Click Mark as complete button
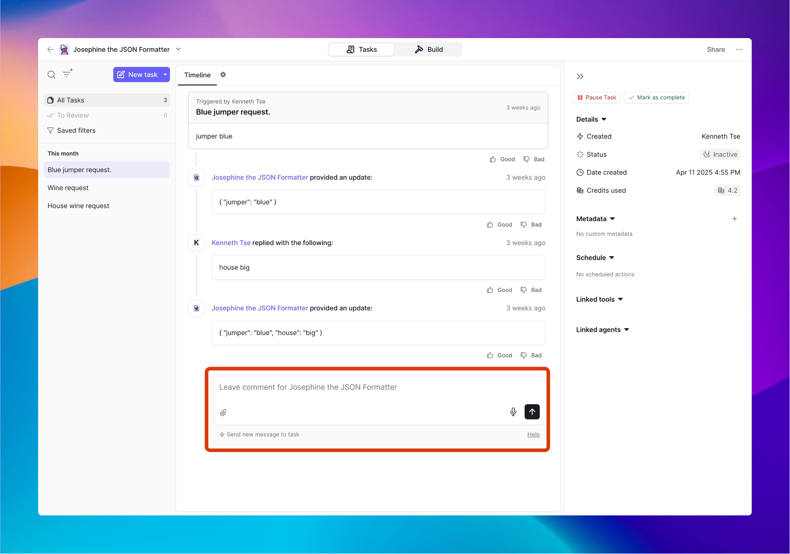The width and height of the screenshot is (790, 554). click(x=656, y=98)
